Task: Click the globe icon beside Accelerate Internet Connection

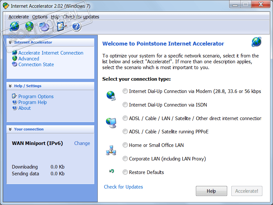Action: [15, 52]
